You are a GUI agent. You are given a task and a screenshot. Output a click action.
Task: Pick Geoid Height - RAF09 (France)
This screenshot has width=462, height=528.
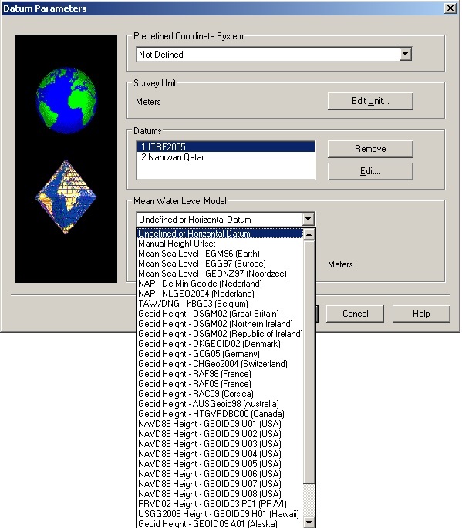tap(220, 384)
